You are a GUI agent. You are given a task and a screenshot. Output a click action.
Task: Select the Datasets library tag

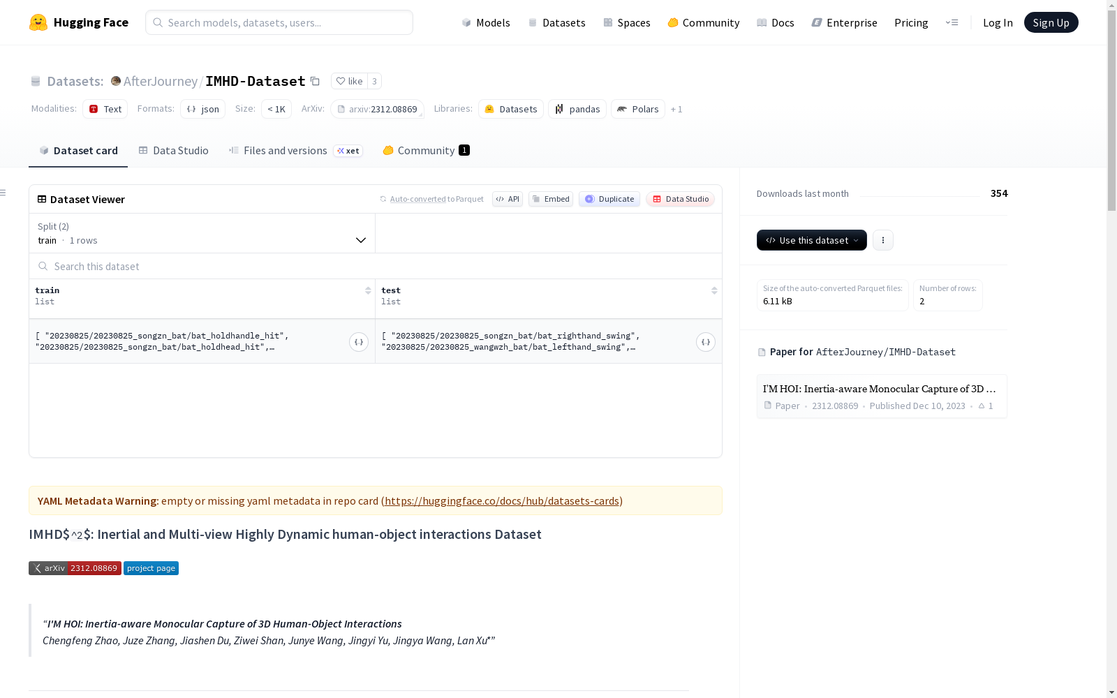pos(511,109)
